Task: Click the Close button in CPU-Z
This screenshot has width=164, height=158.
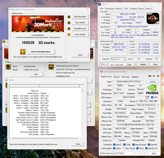Action: (x=155, y=64)
